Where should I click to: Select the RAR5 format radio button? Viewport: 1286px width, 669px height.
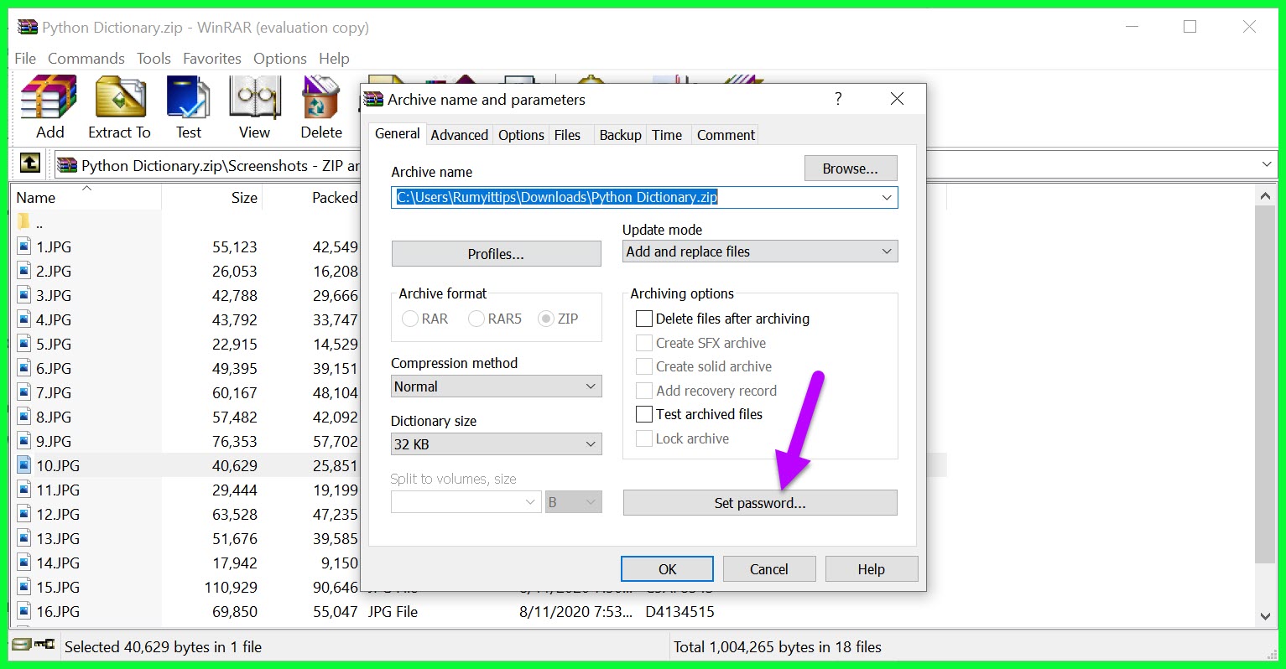[476, 319]
